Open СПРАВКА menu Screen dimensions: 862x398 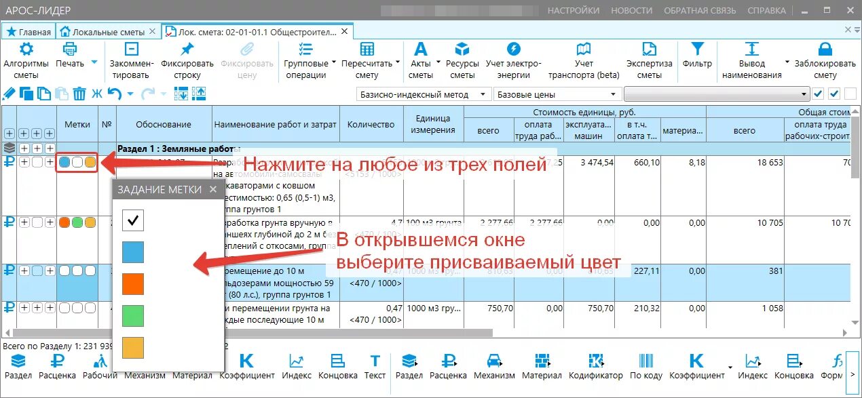coord(766,10)
